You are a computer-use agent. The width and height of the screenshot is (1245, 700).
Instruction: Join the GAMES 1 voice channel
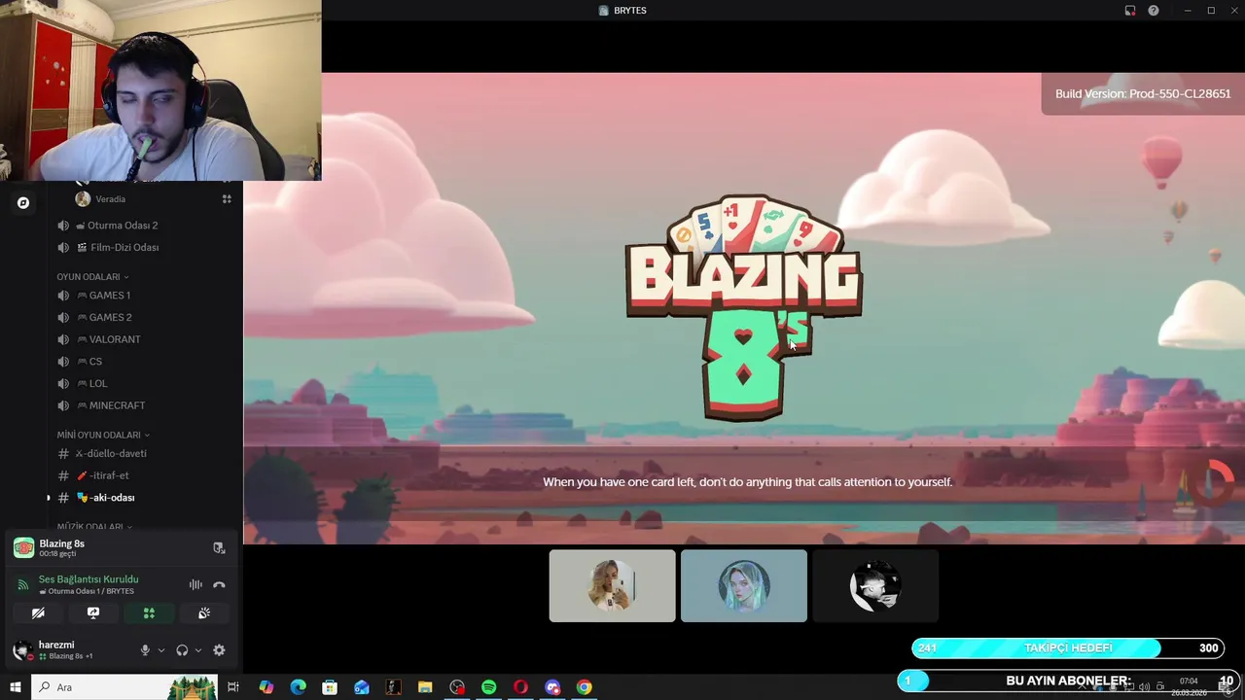pos(109,296)
